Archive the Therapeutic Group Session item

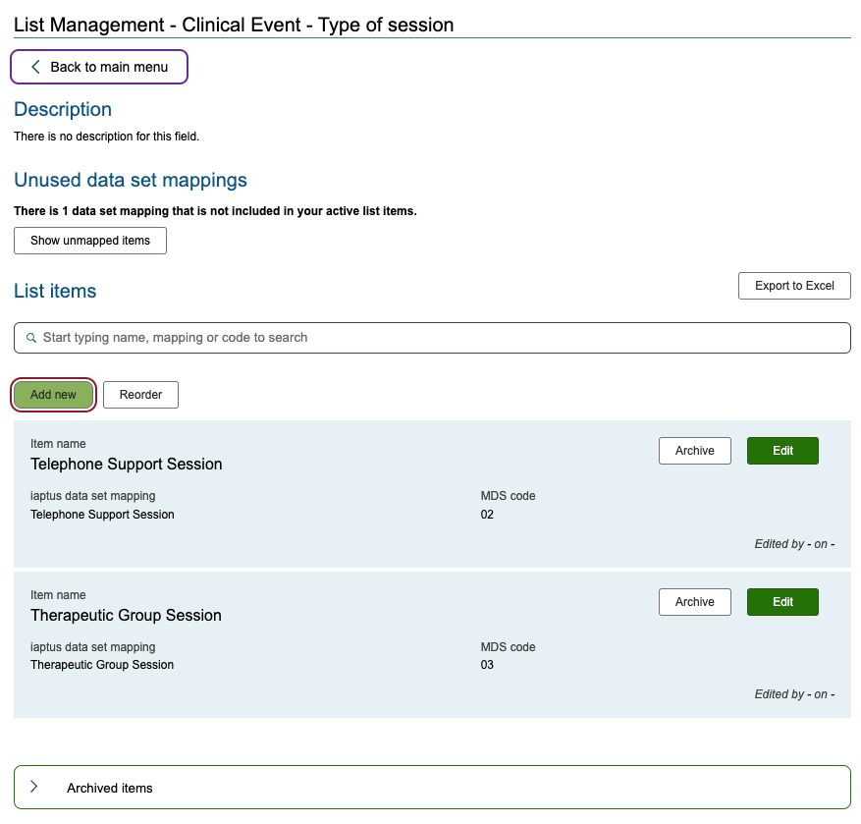694,602
